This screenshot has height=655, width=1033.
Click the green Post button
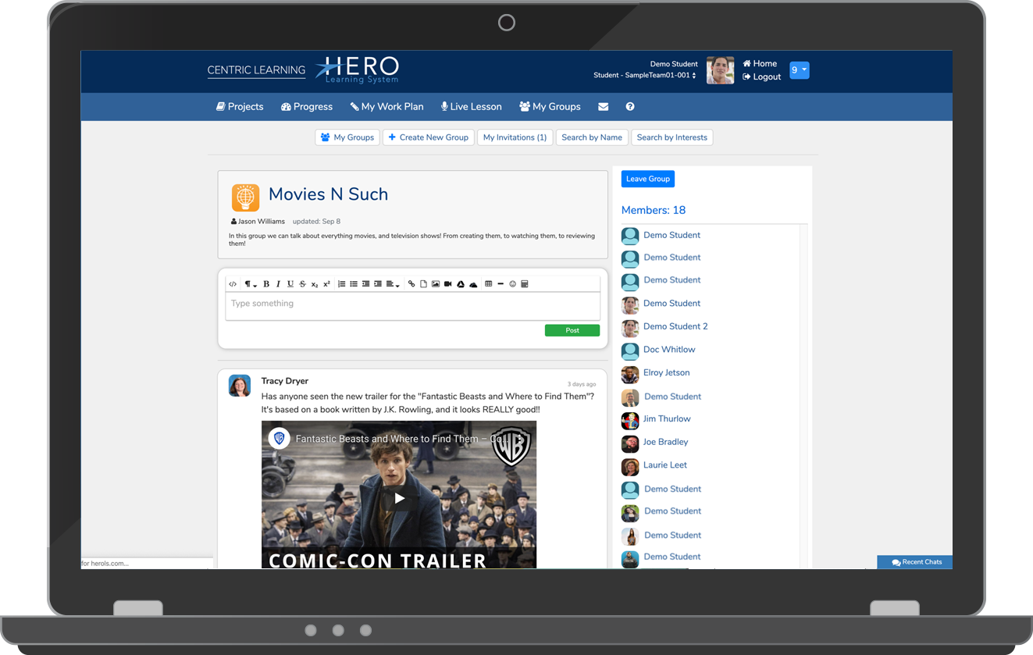pos(572,330)
